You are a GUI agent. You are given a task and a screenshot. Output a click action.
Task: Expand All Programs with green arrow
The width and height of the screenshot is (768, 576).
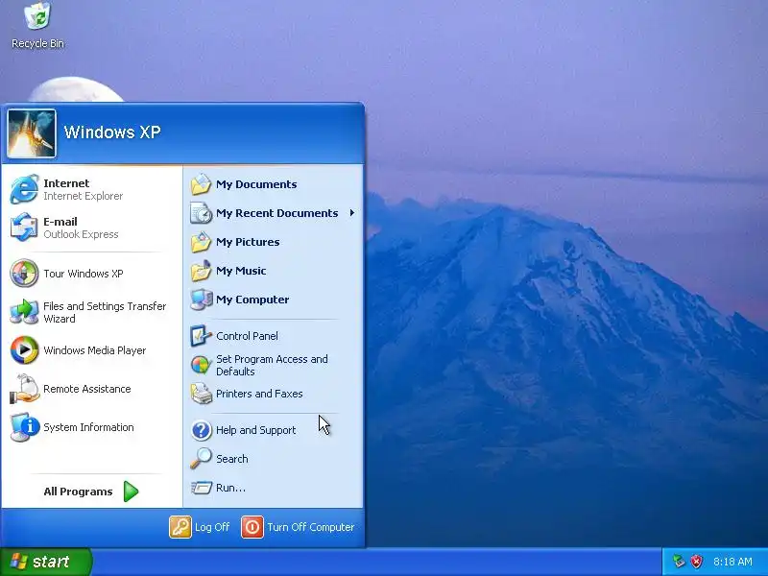point(131,492)
